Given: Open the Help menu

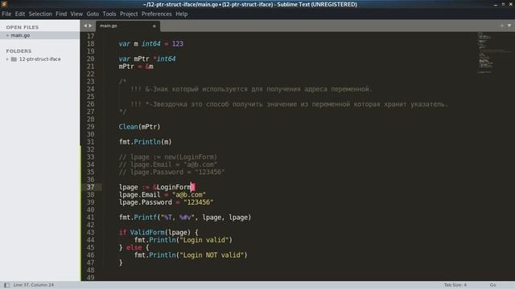Looking at the screenshot, I should coord(182,14).
